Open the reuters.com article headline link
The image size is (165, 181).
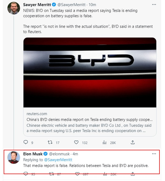click(90, 119)
